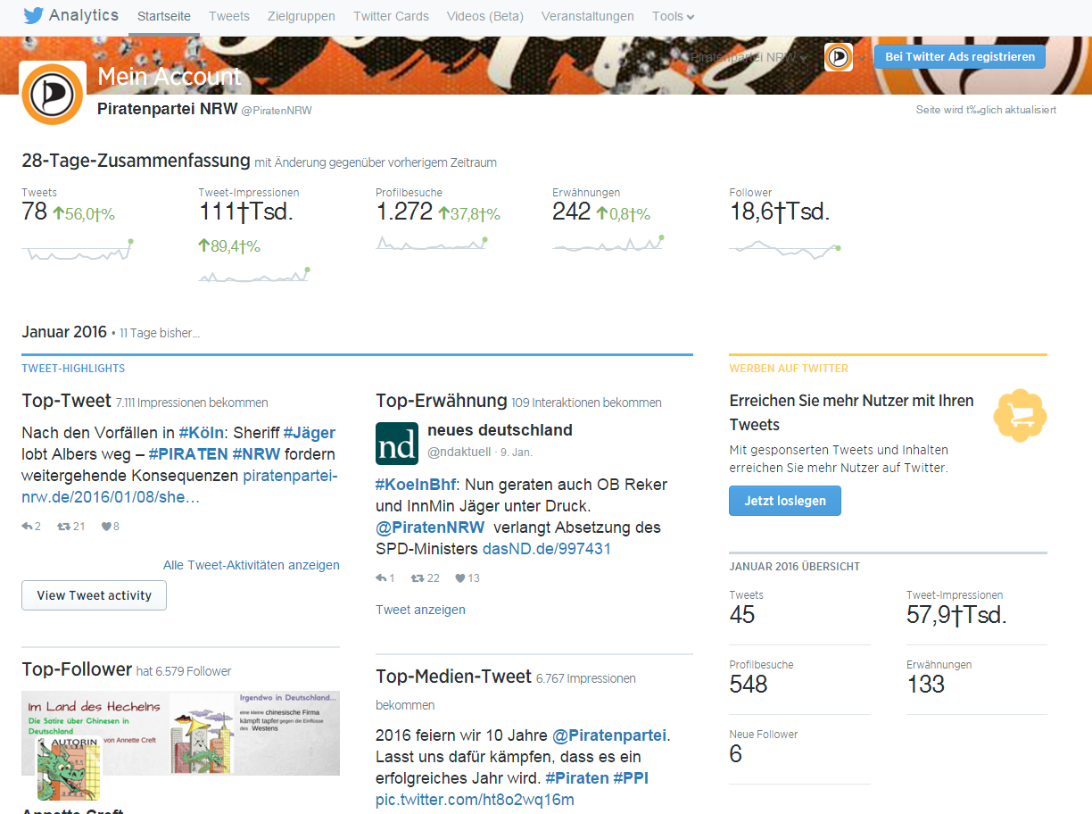This screenshot has height=814, width=1092.
Task: Click the Top-Medien-Tweet heading
Action: pyautogui.click(x=454, y=677)
